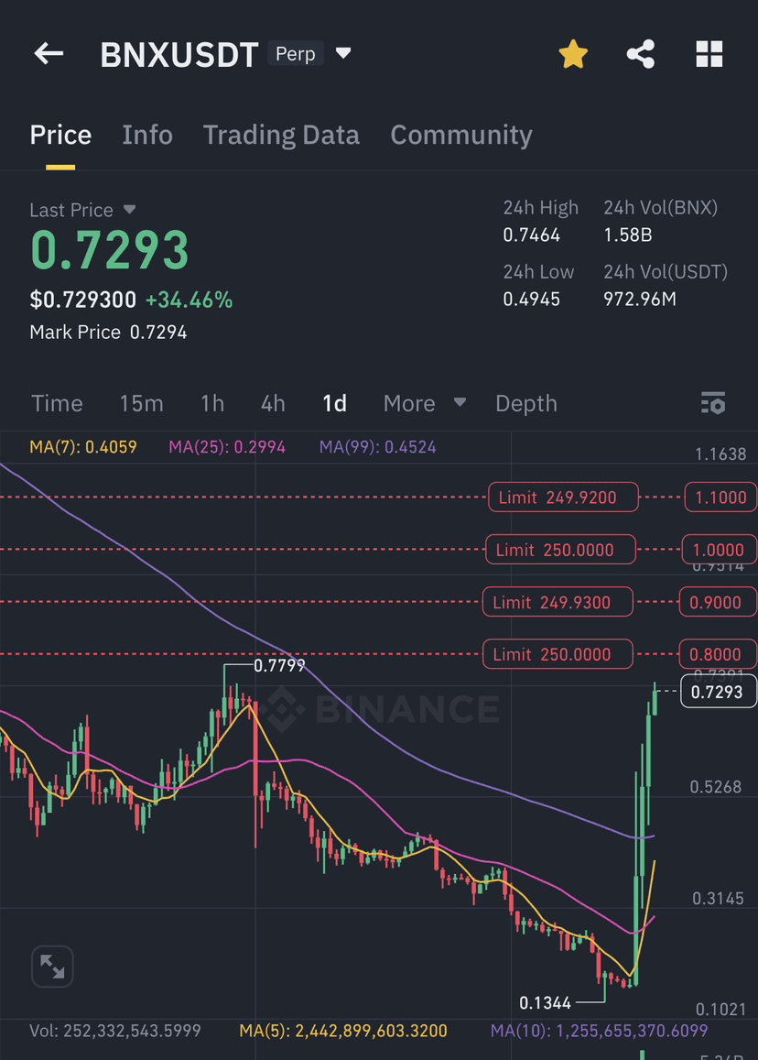Tap the MA(99): 0.4524 indicator label

378,447
